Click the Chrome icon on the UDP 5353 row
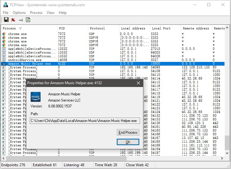Screen dimensions: 231x169 pos(4,34)
